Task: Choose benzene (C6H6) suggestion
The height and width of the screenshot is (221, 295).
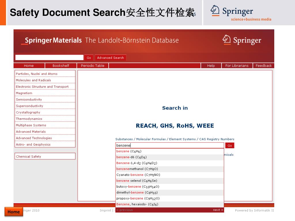Action: [169, 151]
